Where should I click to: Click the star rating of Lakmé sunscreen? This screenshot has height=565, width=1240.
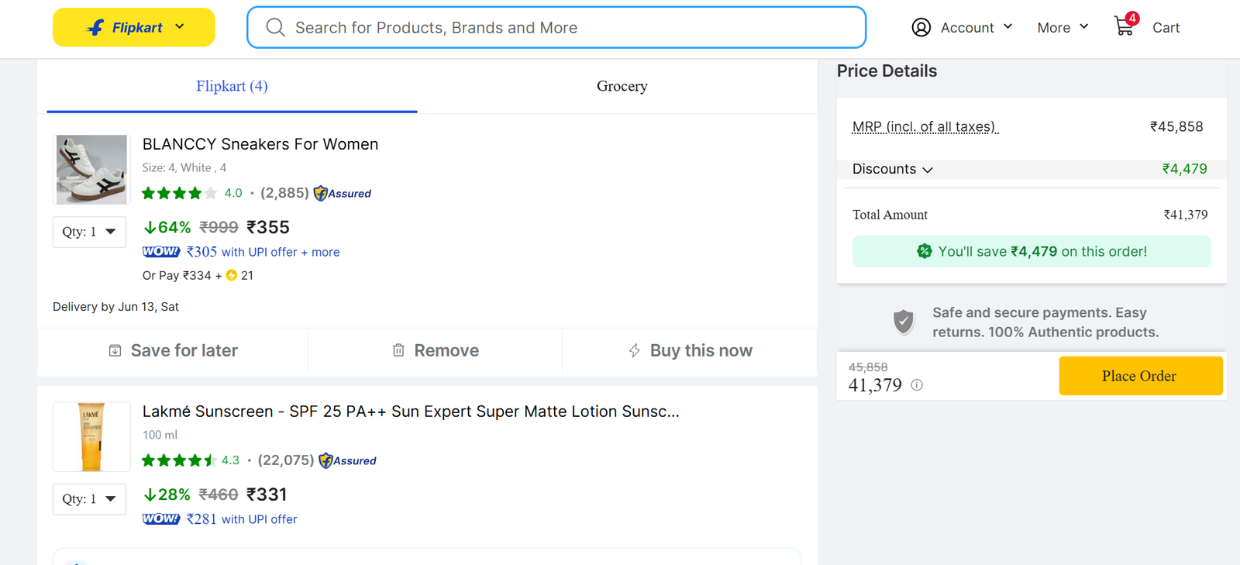179,460
